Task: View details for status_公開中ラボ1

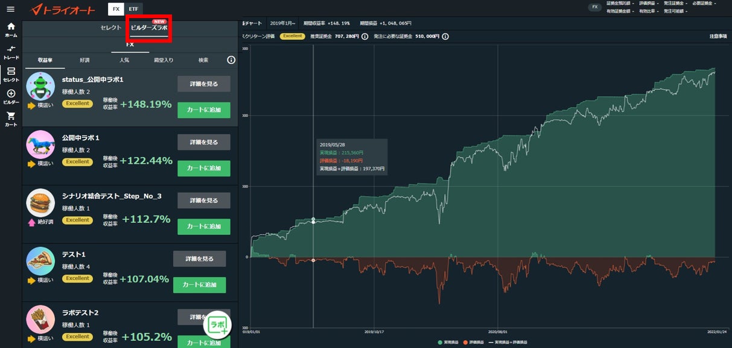Action: (203, 84)
